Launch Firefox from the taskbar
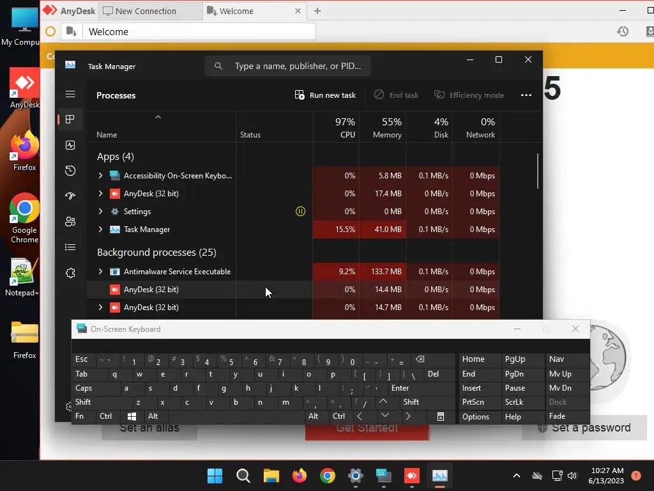The width and height of the screenshot is (654, 491). point(299,476)
